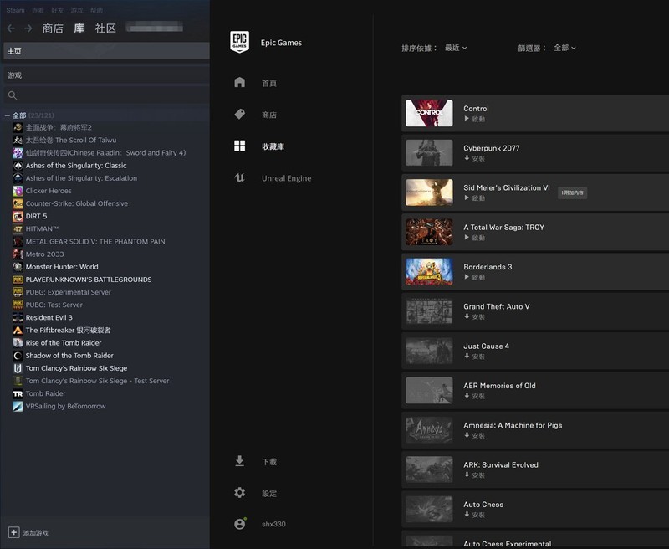Screen dimensions: 669x549
Task: Click the Steam back arrow
Action: (x=11, y=28)
